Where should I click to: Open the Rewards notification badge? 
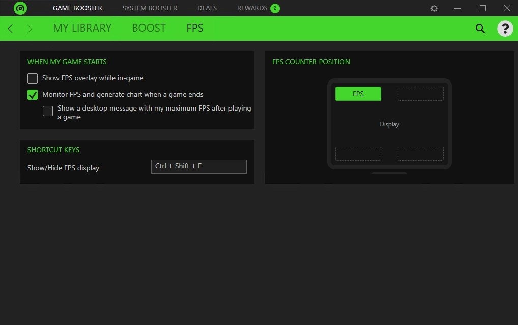(x=275, y=8)
